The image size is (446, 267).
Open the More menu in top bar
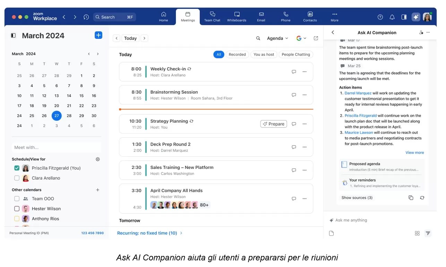click(x=335, y=17)
